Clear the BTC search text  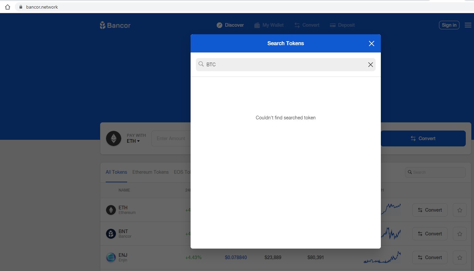(370, 65)
